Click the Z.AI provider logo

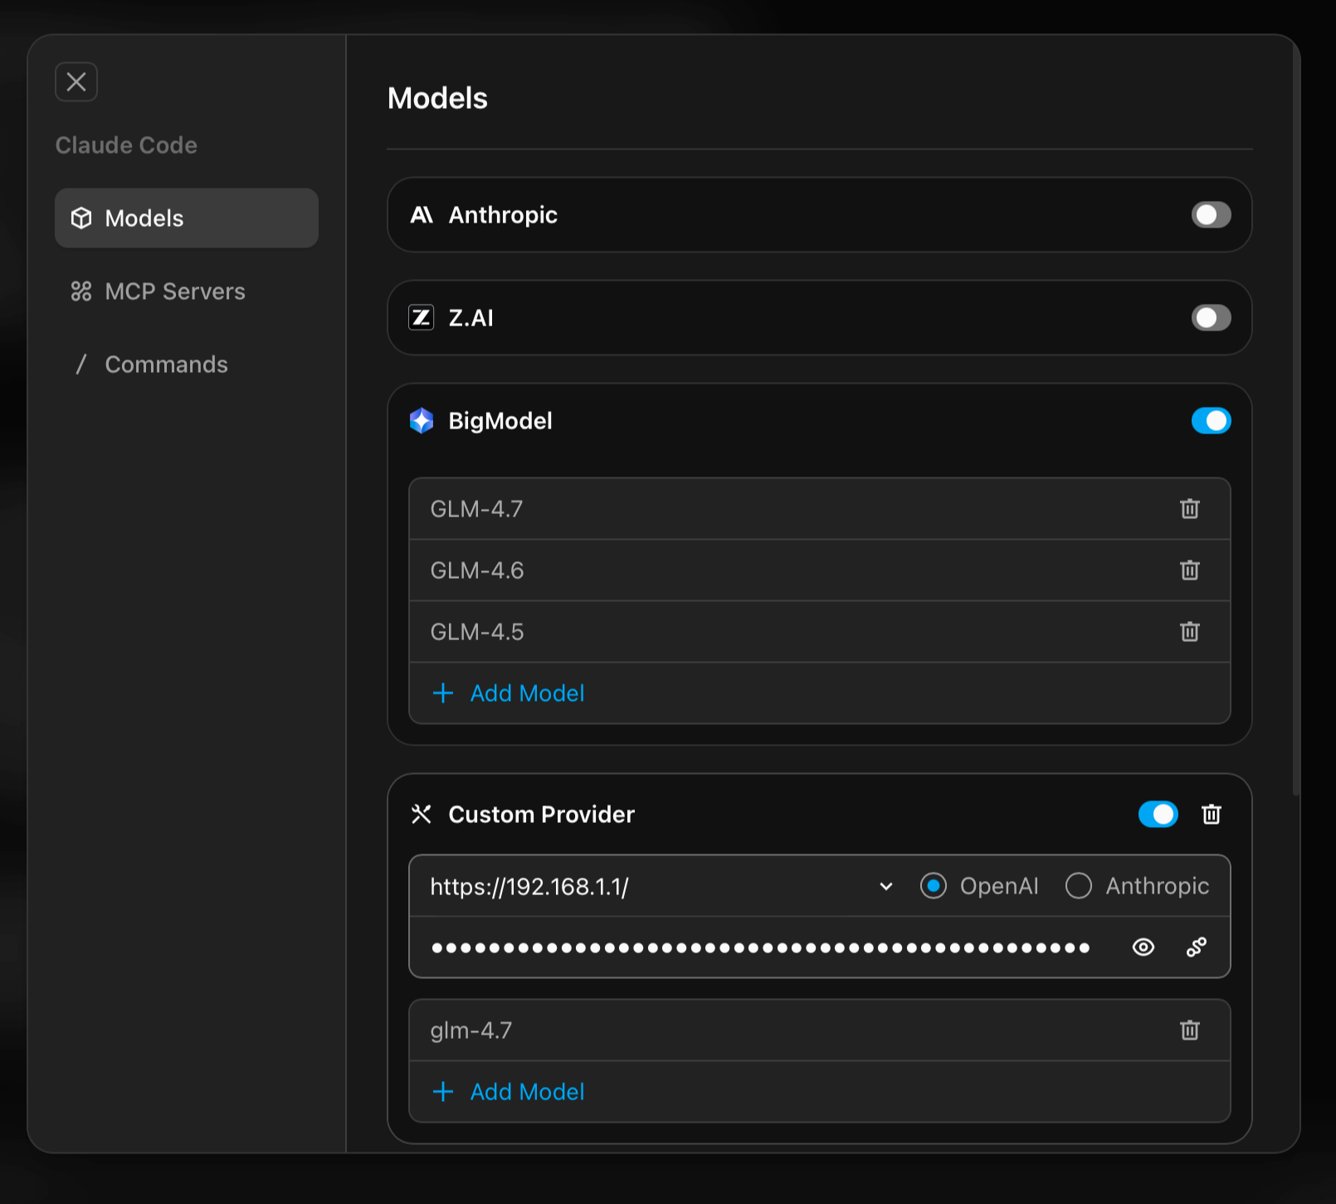coord(422,318)
